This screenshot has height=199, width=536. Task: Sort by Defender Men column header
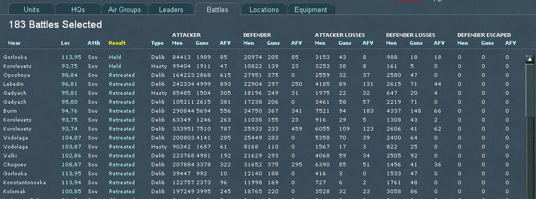[x=248, y=43]
